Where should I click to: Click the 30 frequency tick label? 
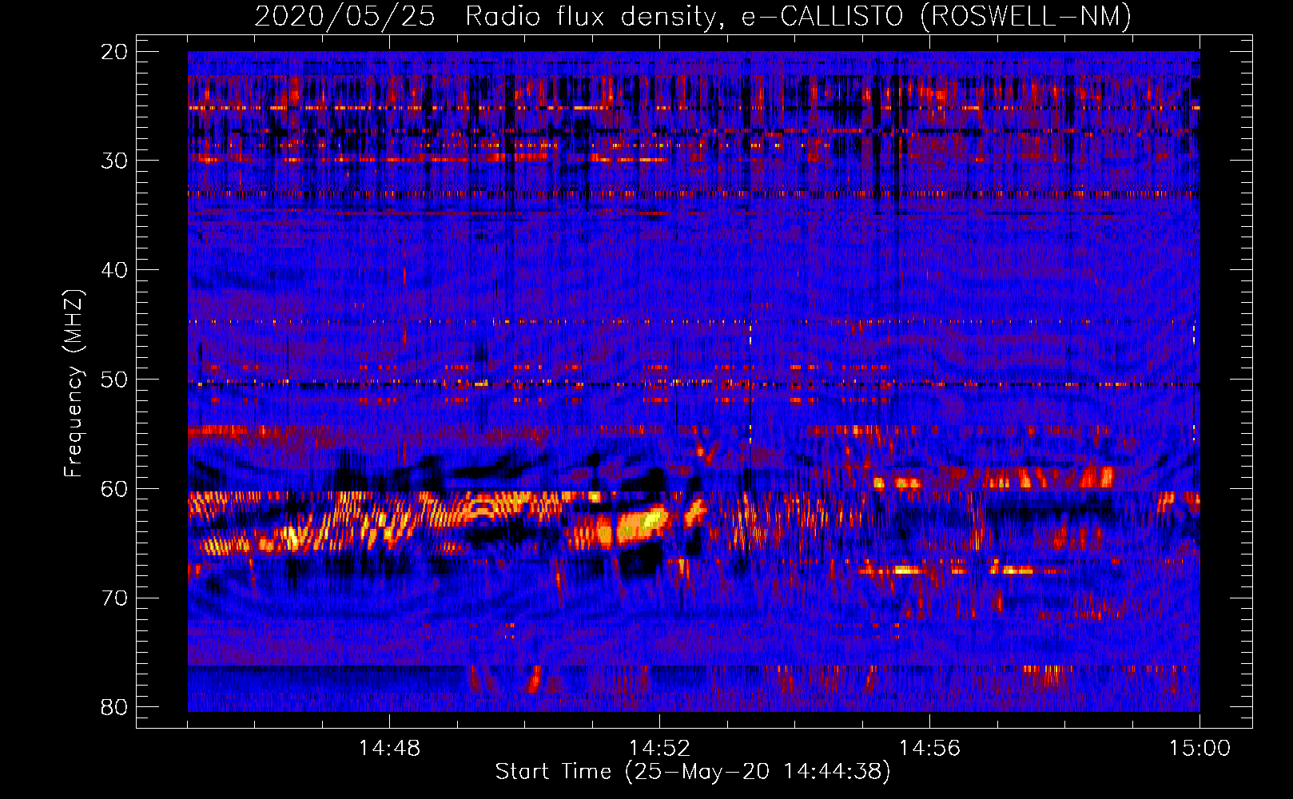[115, 161]
